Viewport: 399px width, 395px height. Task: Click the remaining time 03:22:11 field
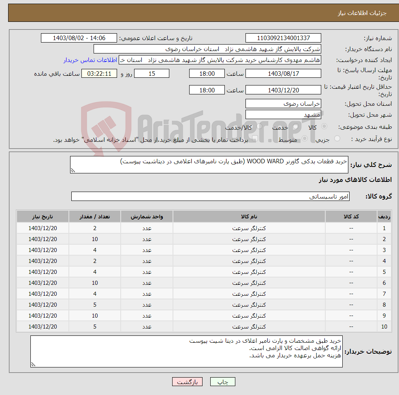[99, 74]
